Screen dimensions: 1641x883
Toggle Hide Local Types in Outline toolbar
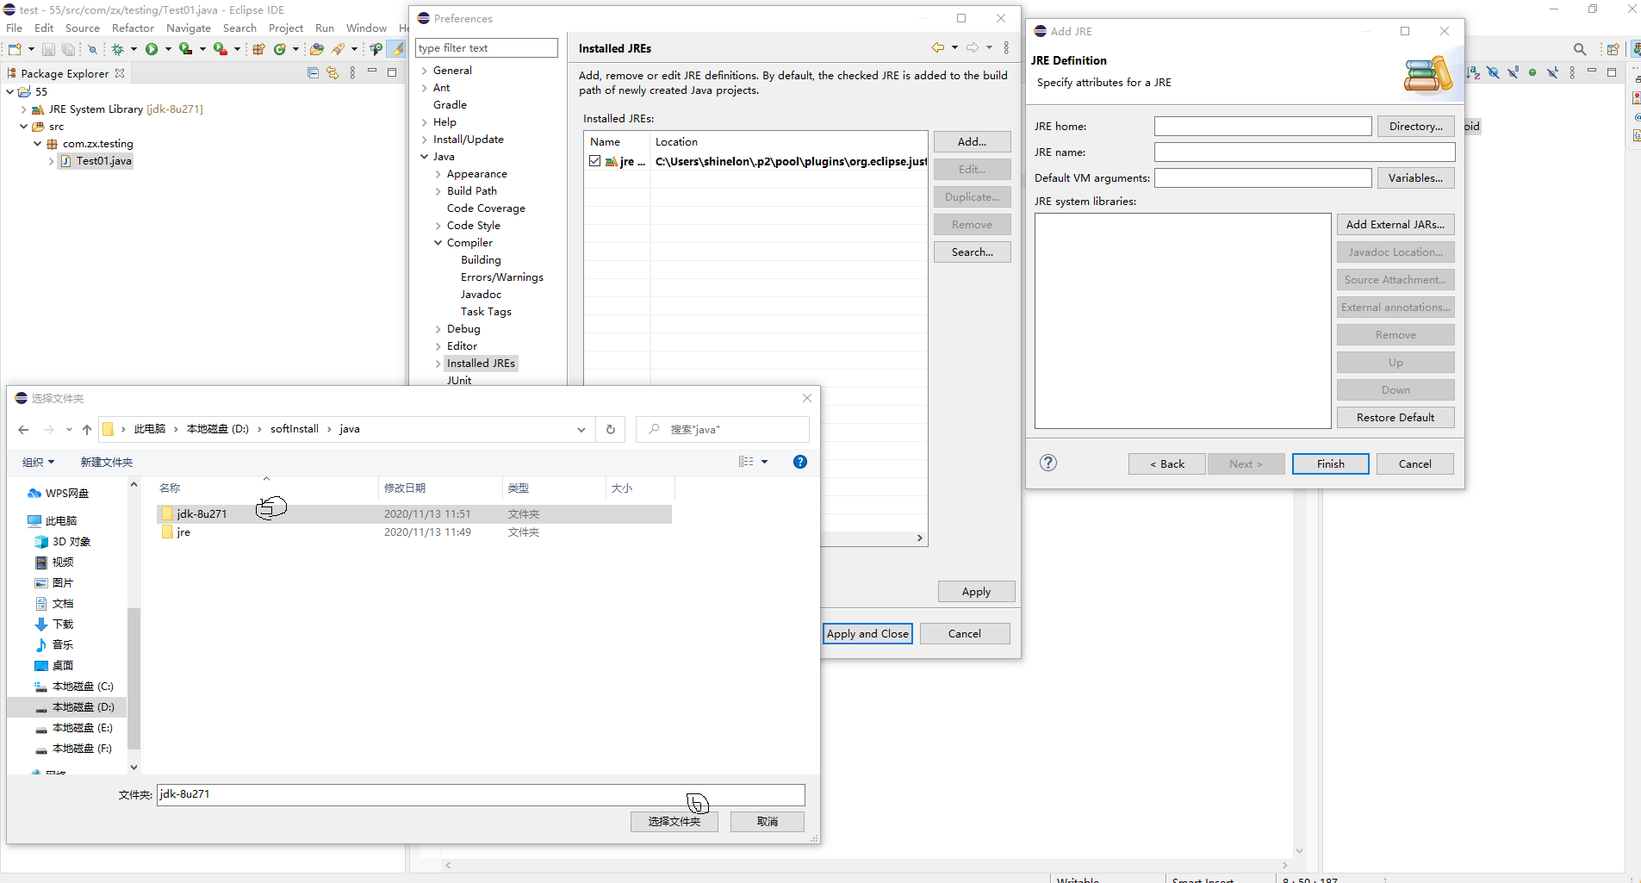1552,73
